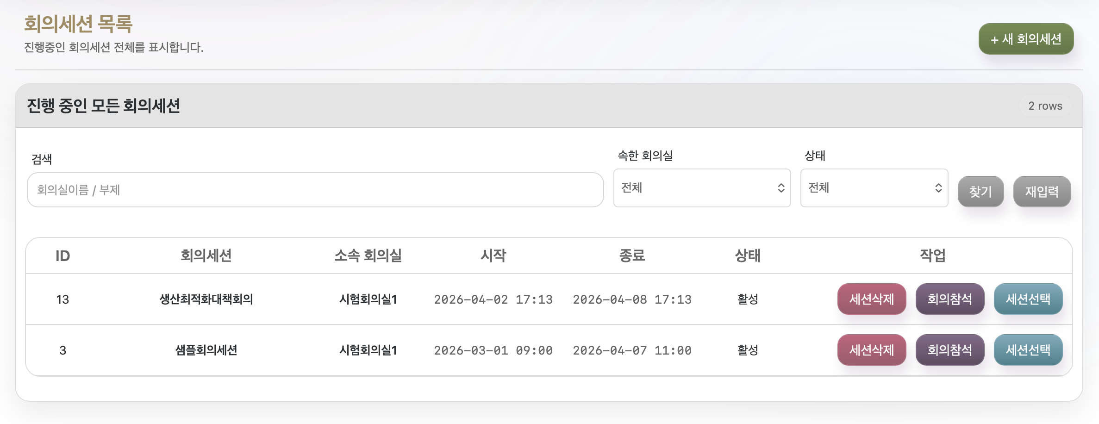The width and height of the screenshot is (1099, 424).
Task: Open the 상태 filter dropdown
Action: point(874,188)
